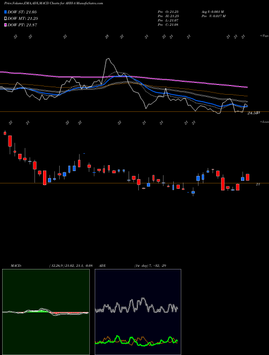Select the 'DOW ST: 21.05' legend text
This screenshot has height=355, width=269.
22,12
